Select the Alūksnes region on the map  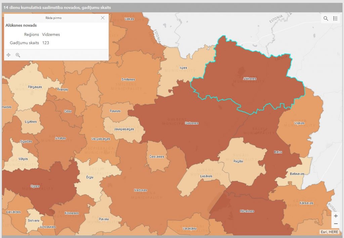pos(249,79)
